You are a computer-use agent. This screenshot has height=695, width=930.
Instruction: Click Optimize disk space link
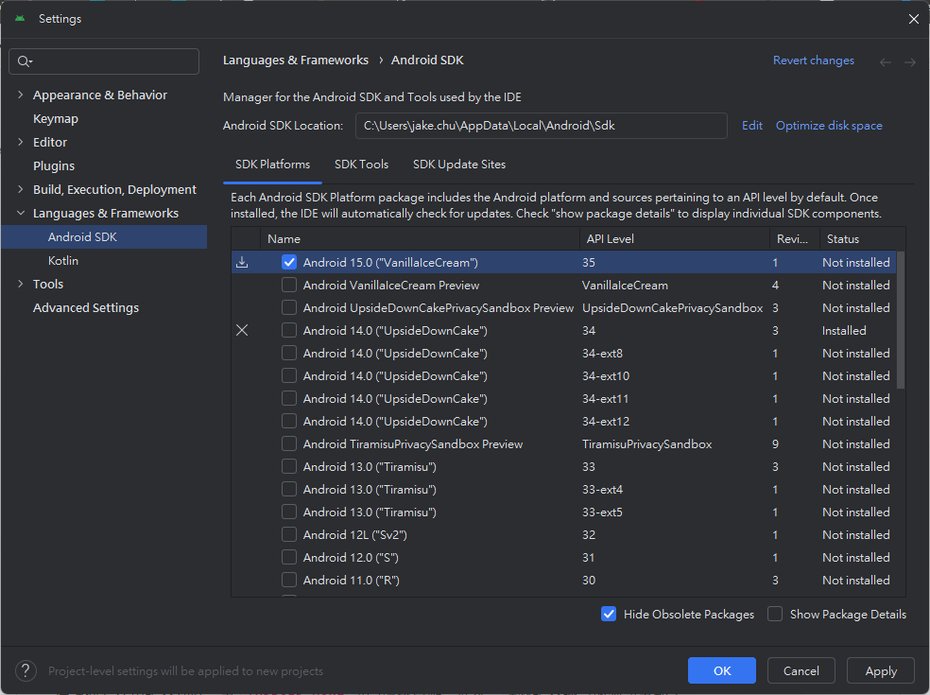[829, 126]
